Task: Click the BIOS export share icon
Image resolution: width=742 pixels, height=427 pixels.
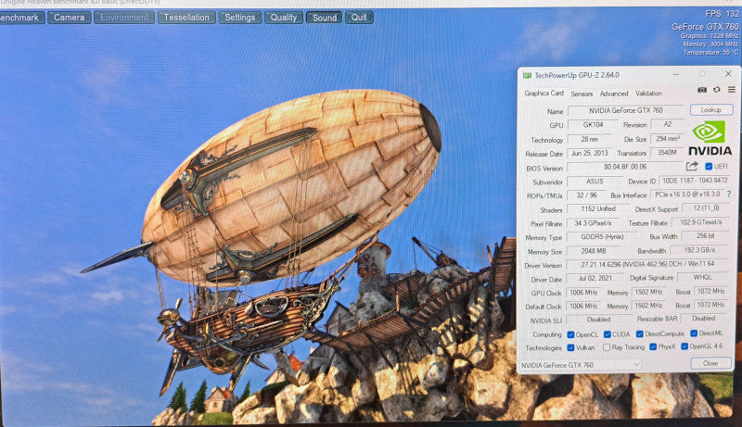Action: click(692, 166)
